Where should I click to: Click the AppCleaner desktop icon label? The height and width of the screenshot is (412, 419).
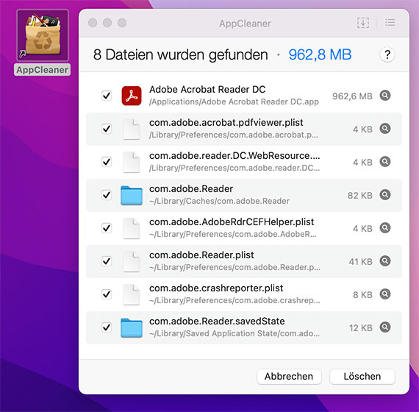point(42,70)
